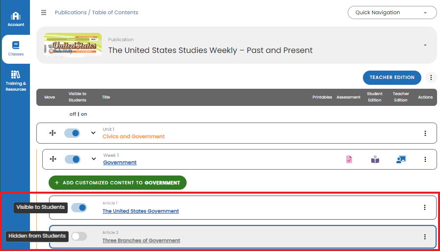Click the publication cover thumbnail
The height and width of the screenshot is (251, 440).
[73, 45]
